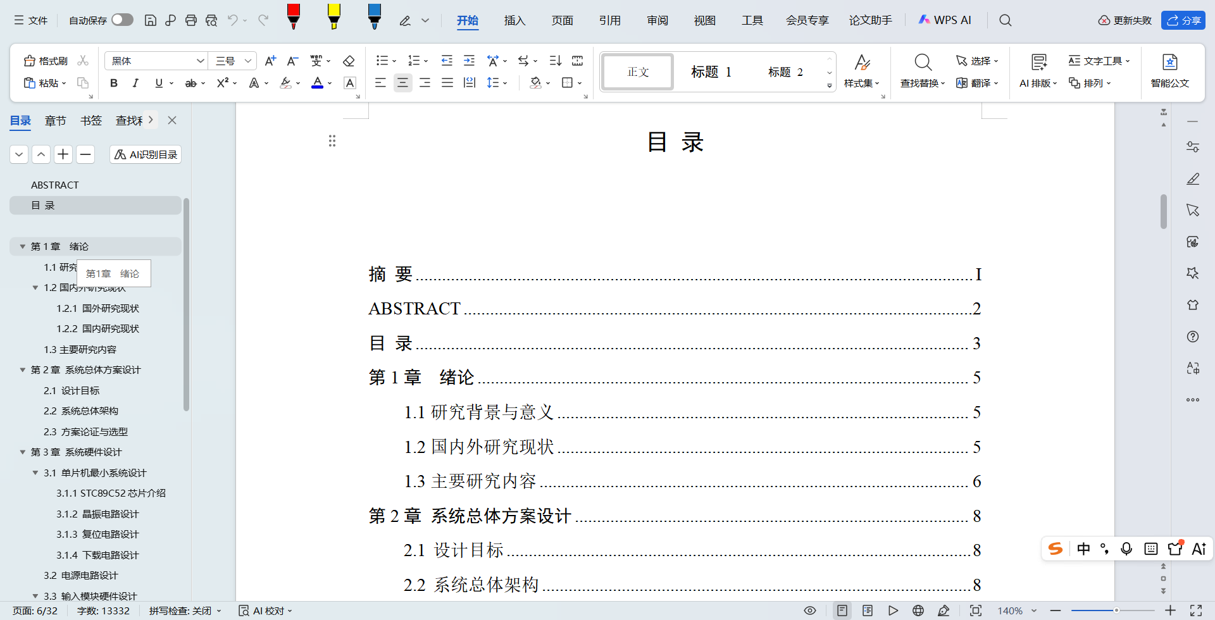Toggle spell check (拼写检查) status
Image resolution: width=1215 pixels, height=620 pixels.
[x=185, y=611]
